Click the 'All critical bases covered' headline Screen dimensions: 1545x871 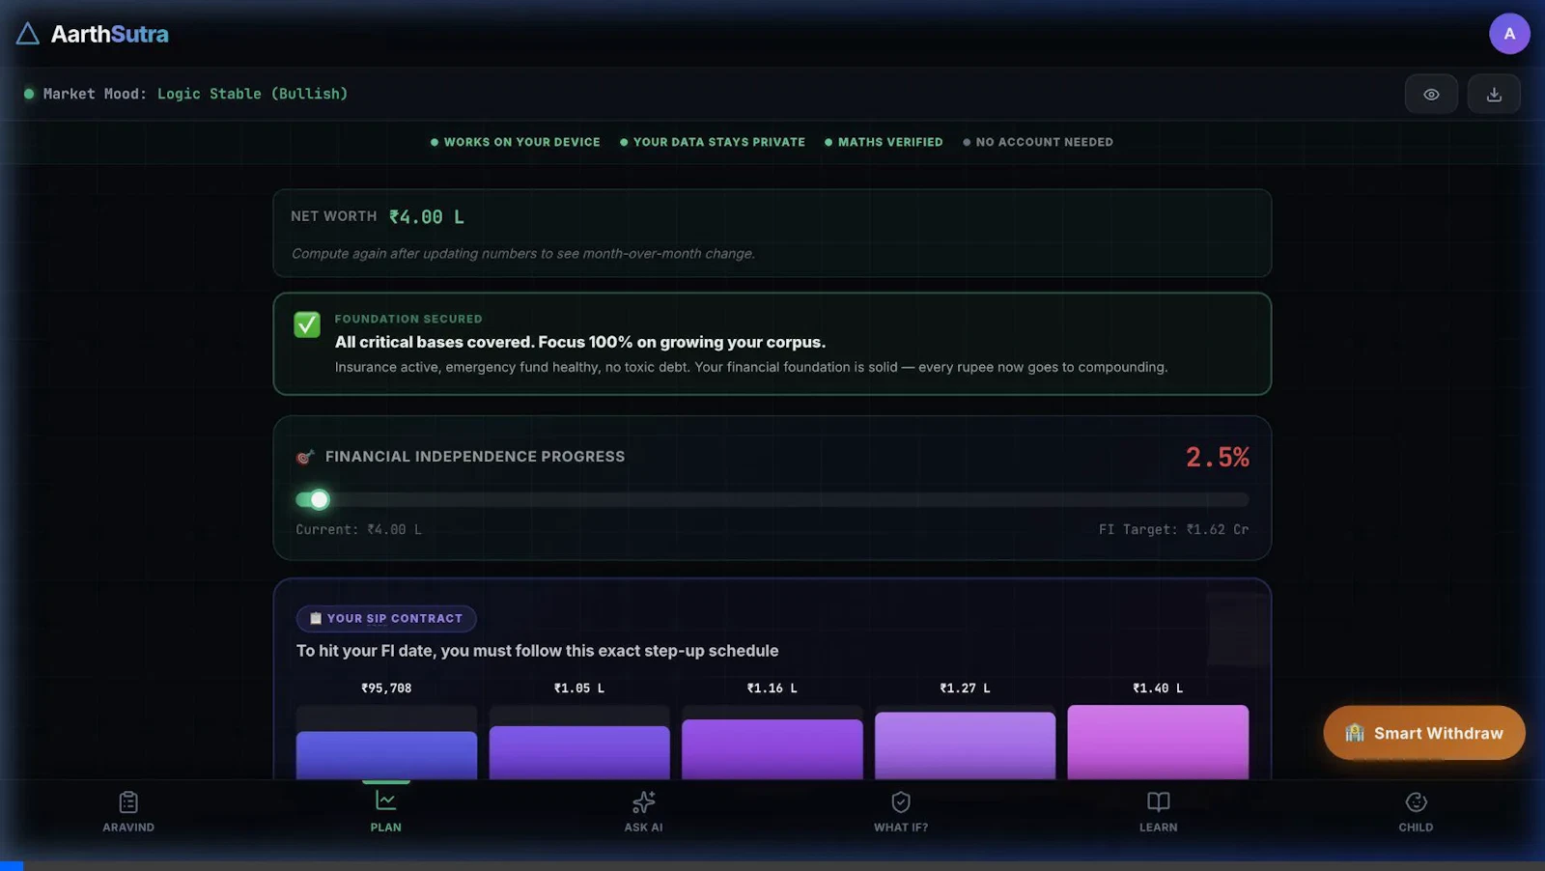pos(580,342)
